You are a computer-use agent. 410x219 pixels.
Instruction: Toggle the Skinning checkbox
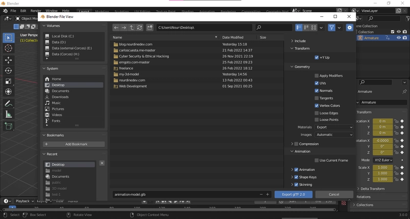(x=296, y=185)
